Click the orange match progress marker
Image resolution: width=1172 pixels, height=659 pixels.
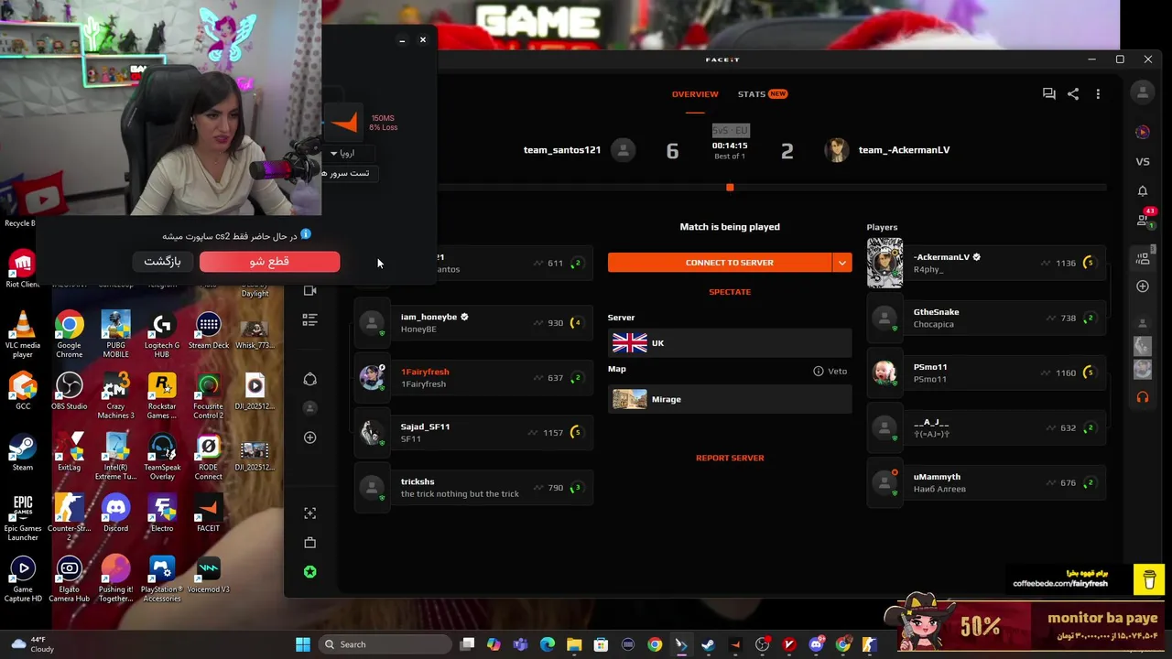point(730,188)
